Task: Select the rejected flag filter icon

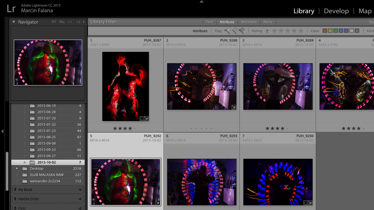Action: pos(242,30)
